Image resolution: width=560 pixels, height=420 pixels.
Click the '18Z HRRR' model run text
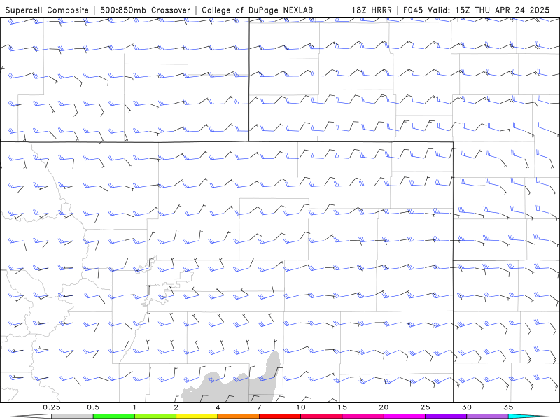click(x=372, y=10)
